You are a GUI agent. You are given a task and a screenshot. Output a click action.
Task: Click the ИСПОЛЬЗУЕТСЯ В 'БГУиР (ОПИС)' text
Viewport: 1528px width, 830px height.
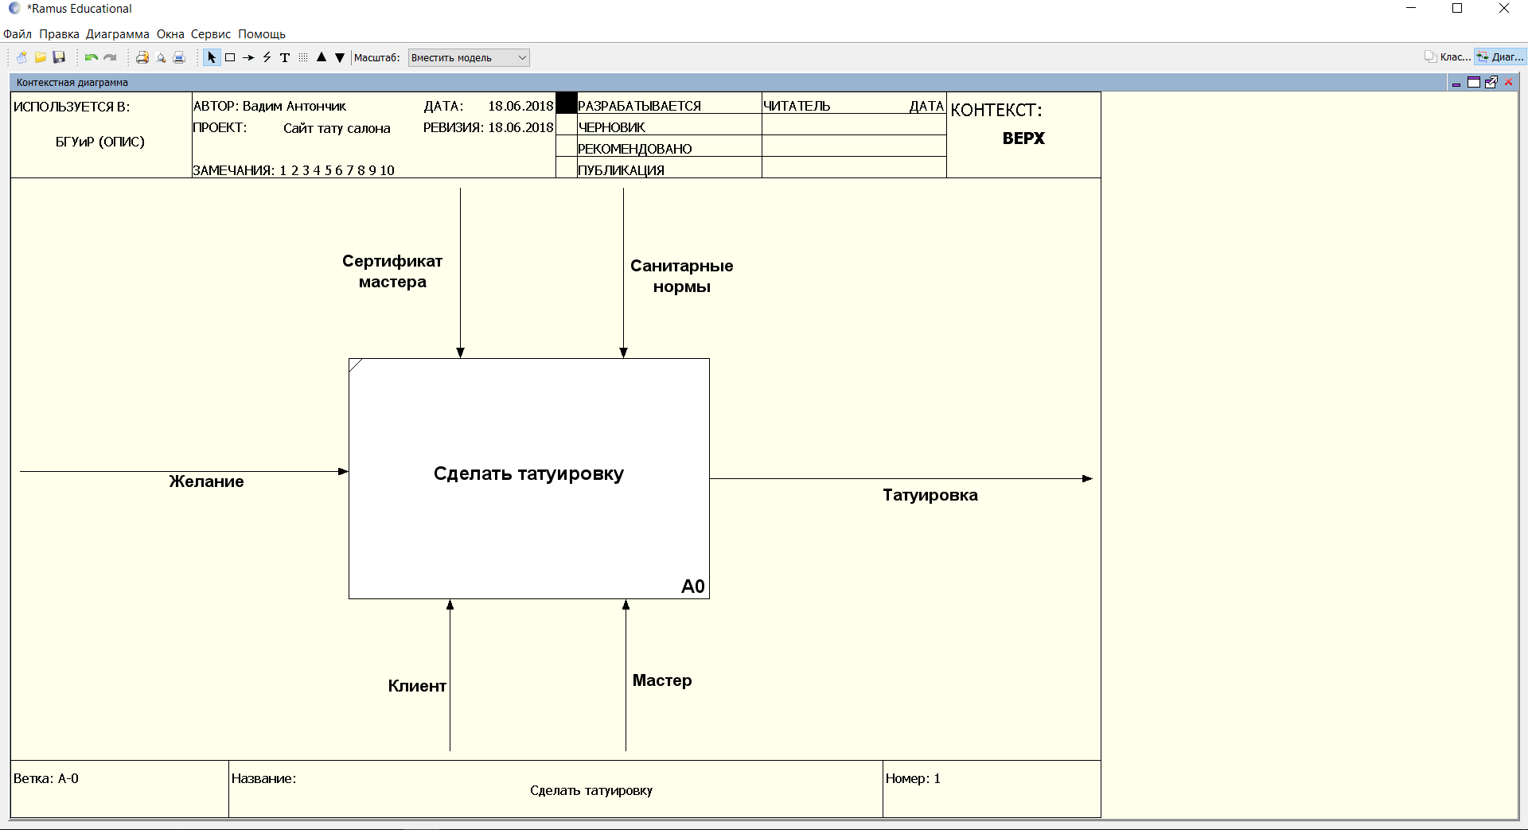point(100,142)
